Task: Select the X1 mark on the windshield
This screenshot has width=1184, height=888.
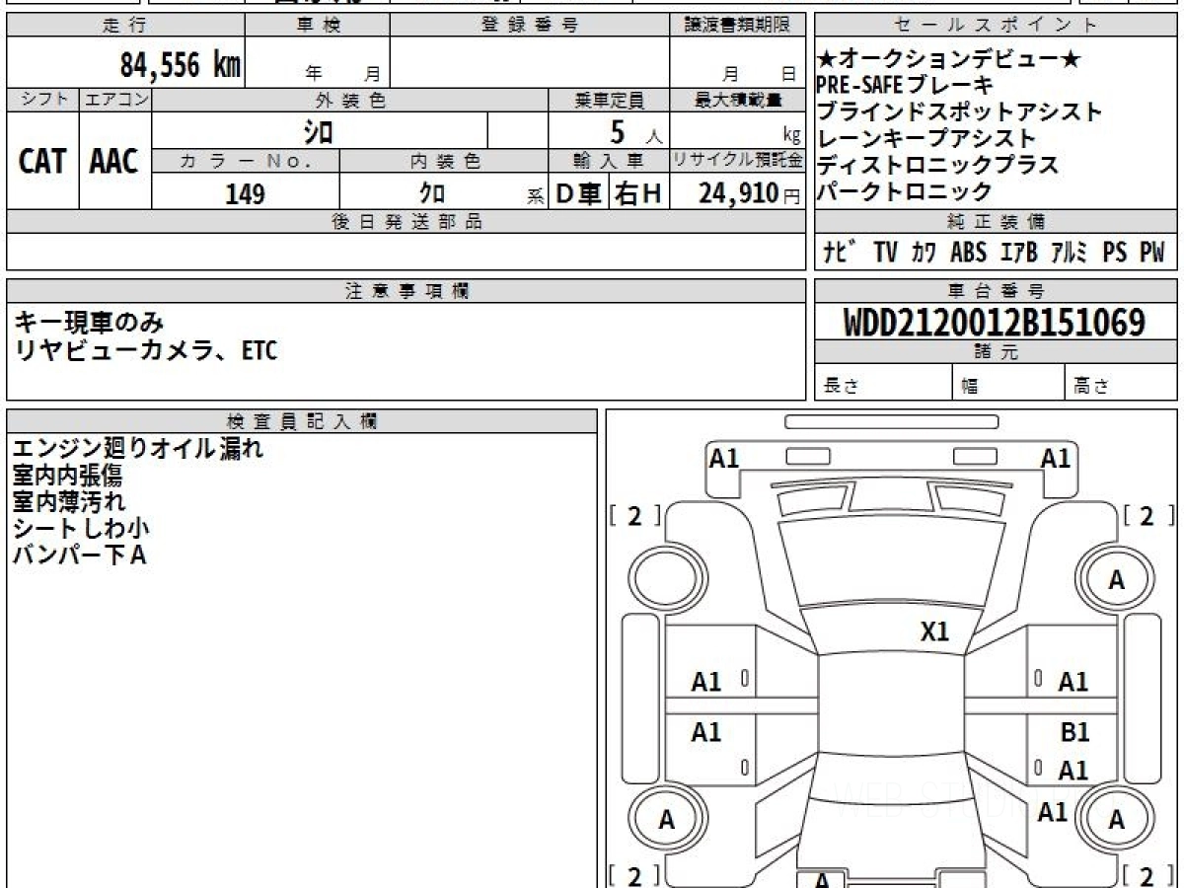Action: 934,631
